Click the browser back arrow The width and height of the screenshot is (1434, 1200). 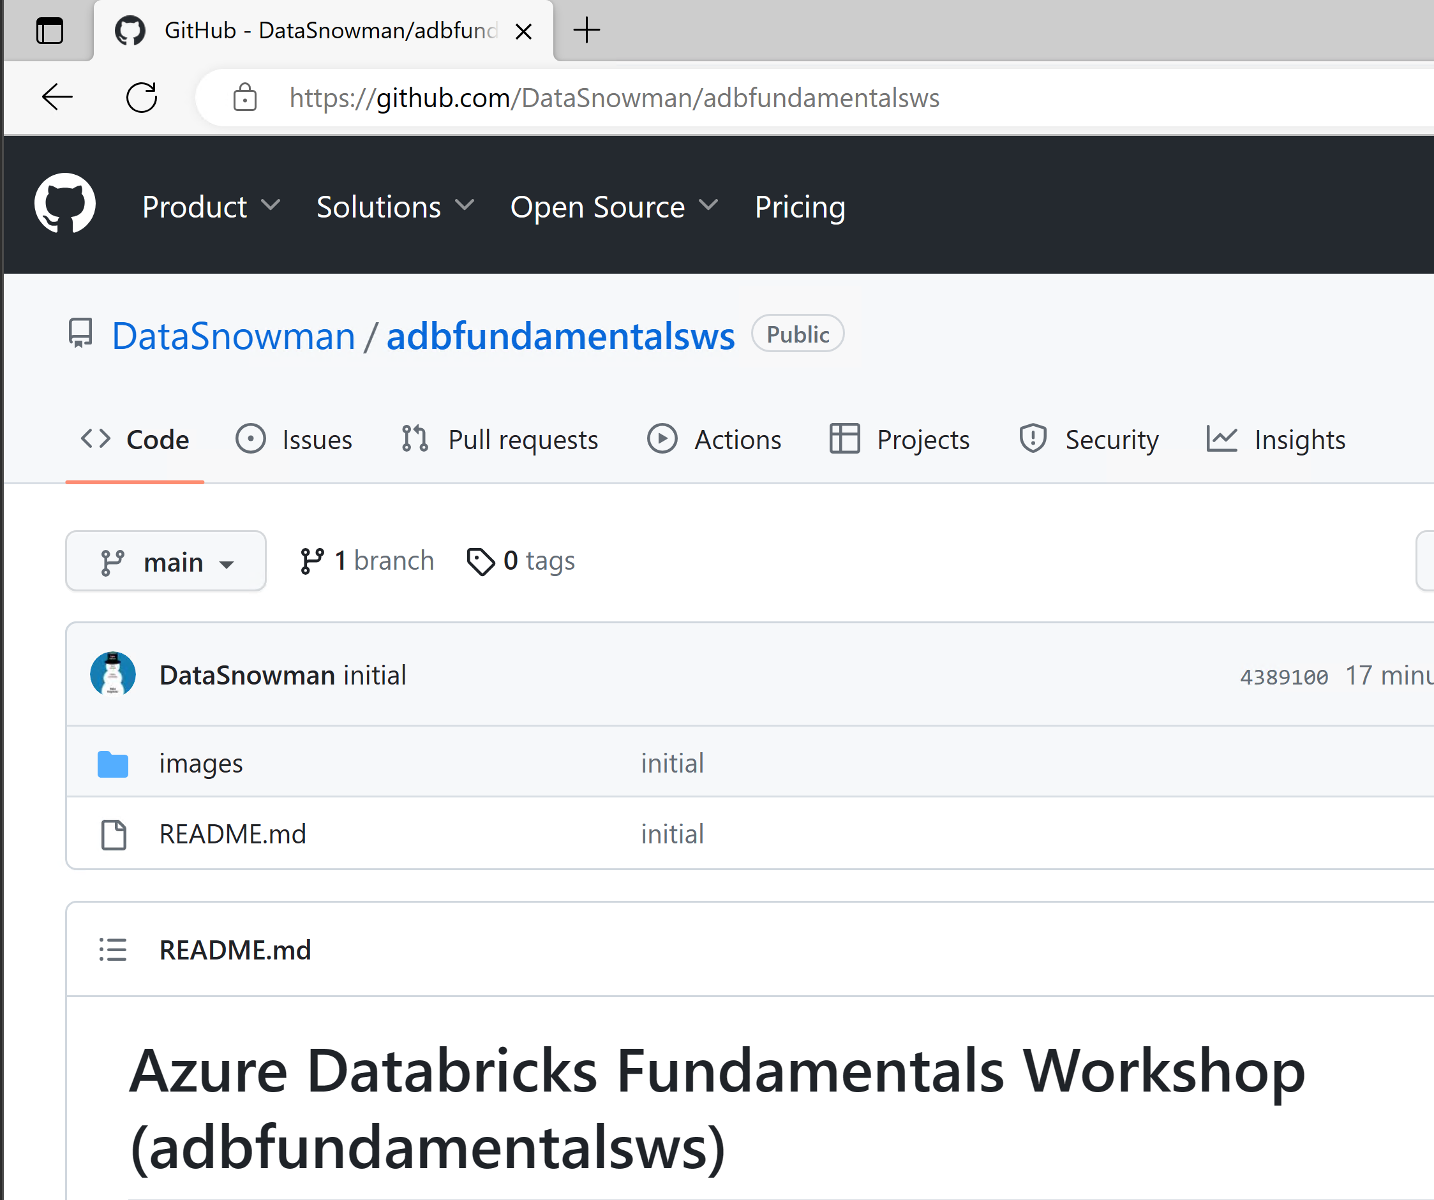tap(57, 98)
